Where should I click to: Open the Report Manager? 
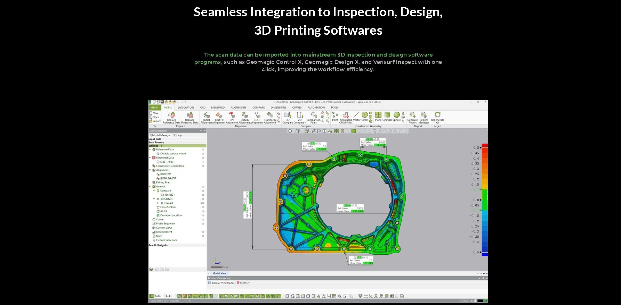point(424,117)
